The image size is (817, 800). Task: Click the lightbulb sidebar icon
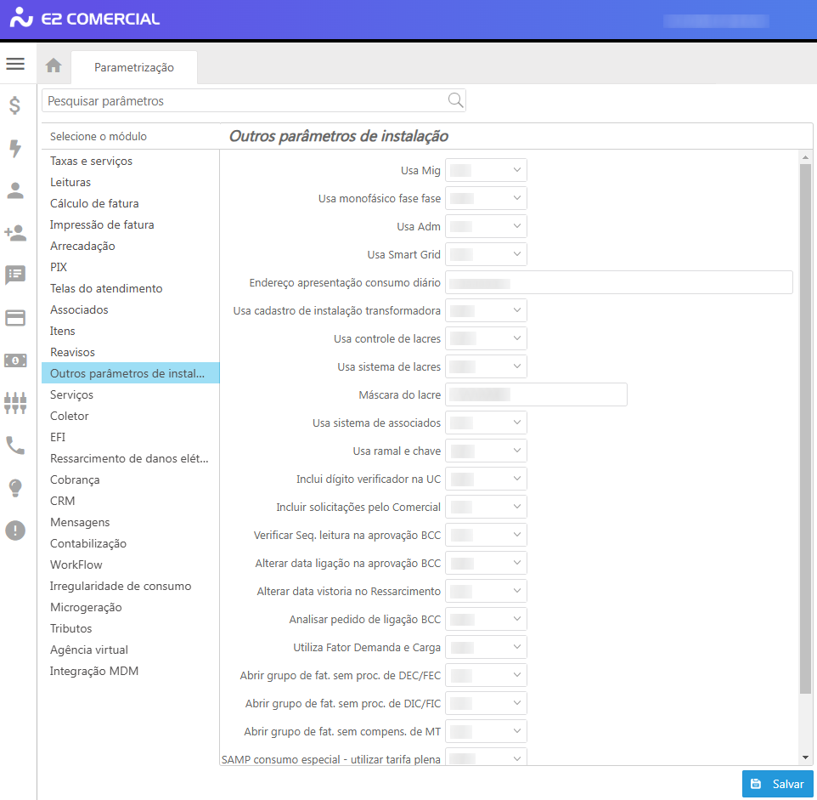pos(15,488)
